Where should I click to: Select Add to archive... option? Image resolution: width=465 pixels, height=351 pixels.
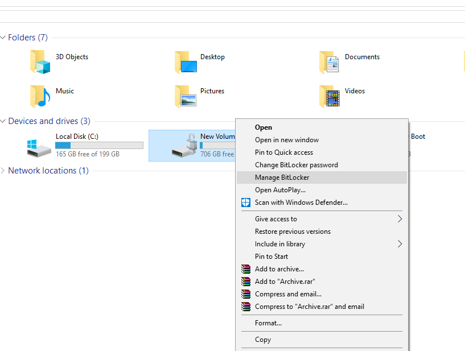pyautogui.click(x=322, y=269)
